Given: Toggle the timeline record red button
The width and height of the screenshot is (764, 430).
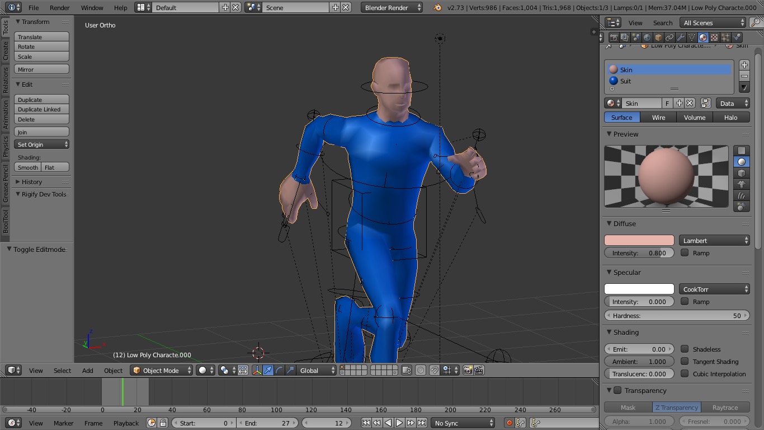Looking at the screenshot, I should [x=509, y=423].
